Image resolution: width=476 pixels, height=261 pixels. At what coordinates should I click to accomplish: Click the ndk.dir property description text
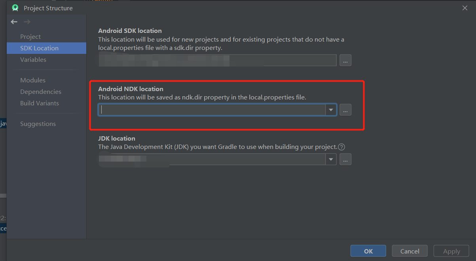202,97
